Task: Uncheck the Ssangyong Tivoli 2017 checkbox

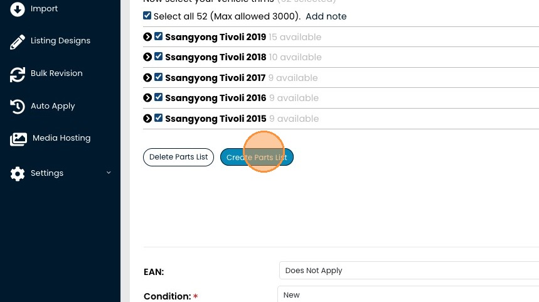Action: pyautogui.click(x=159, y=77)
